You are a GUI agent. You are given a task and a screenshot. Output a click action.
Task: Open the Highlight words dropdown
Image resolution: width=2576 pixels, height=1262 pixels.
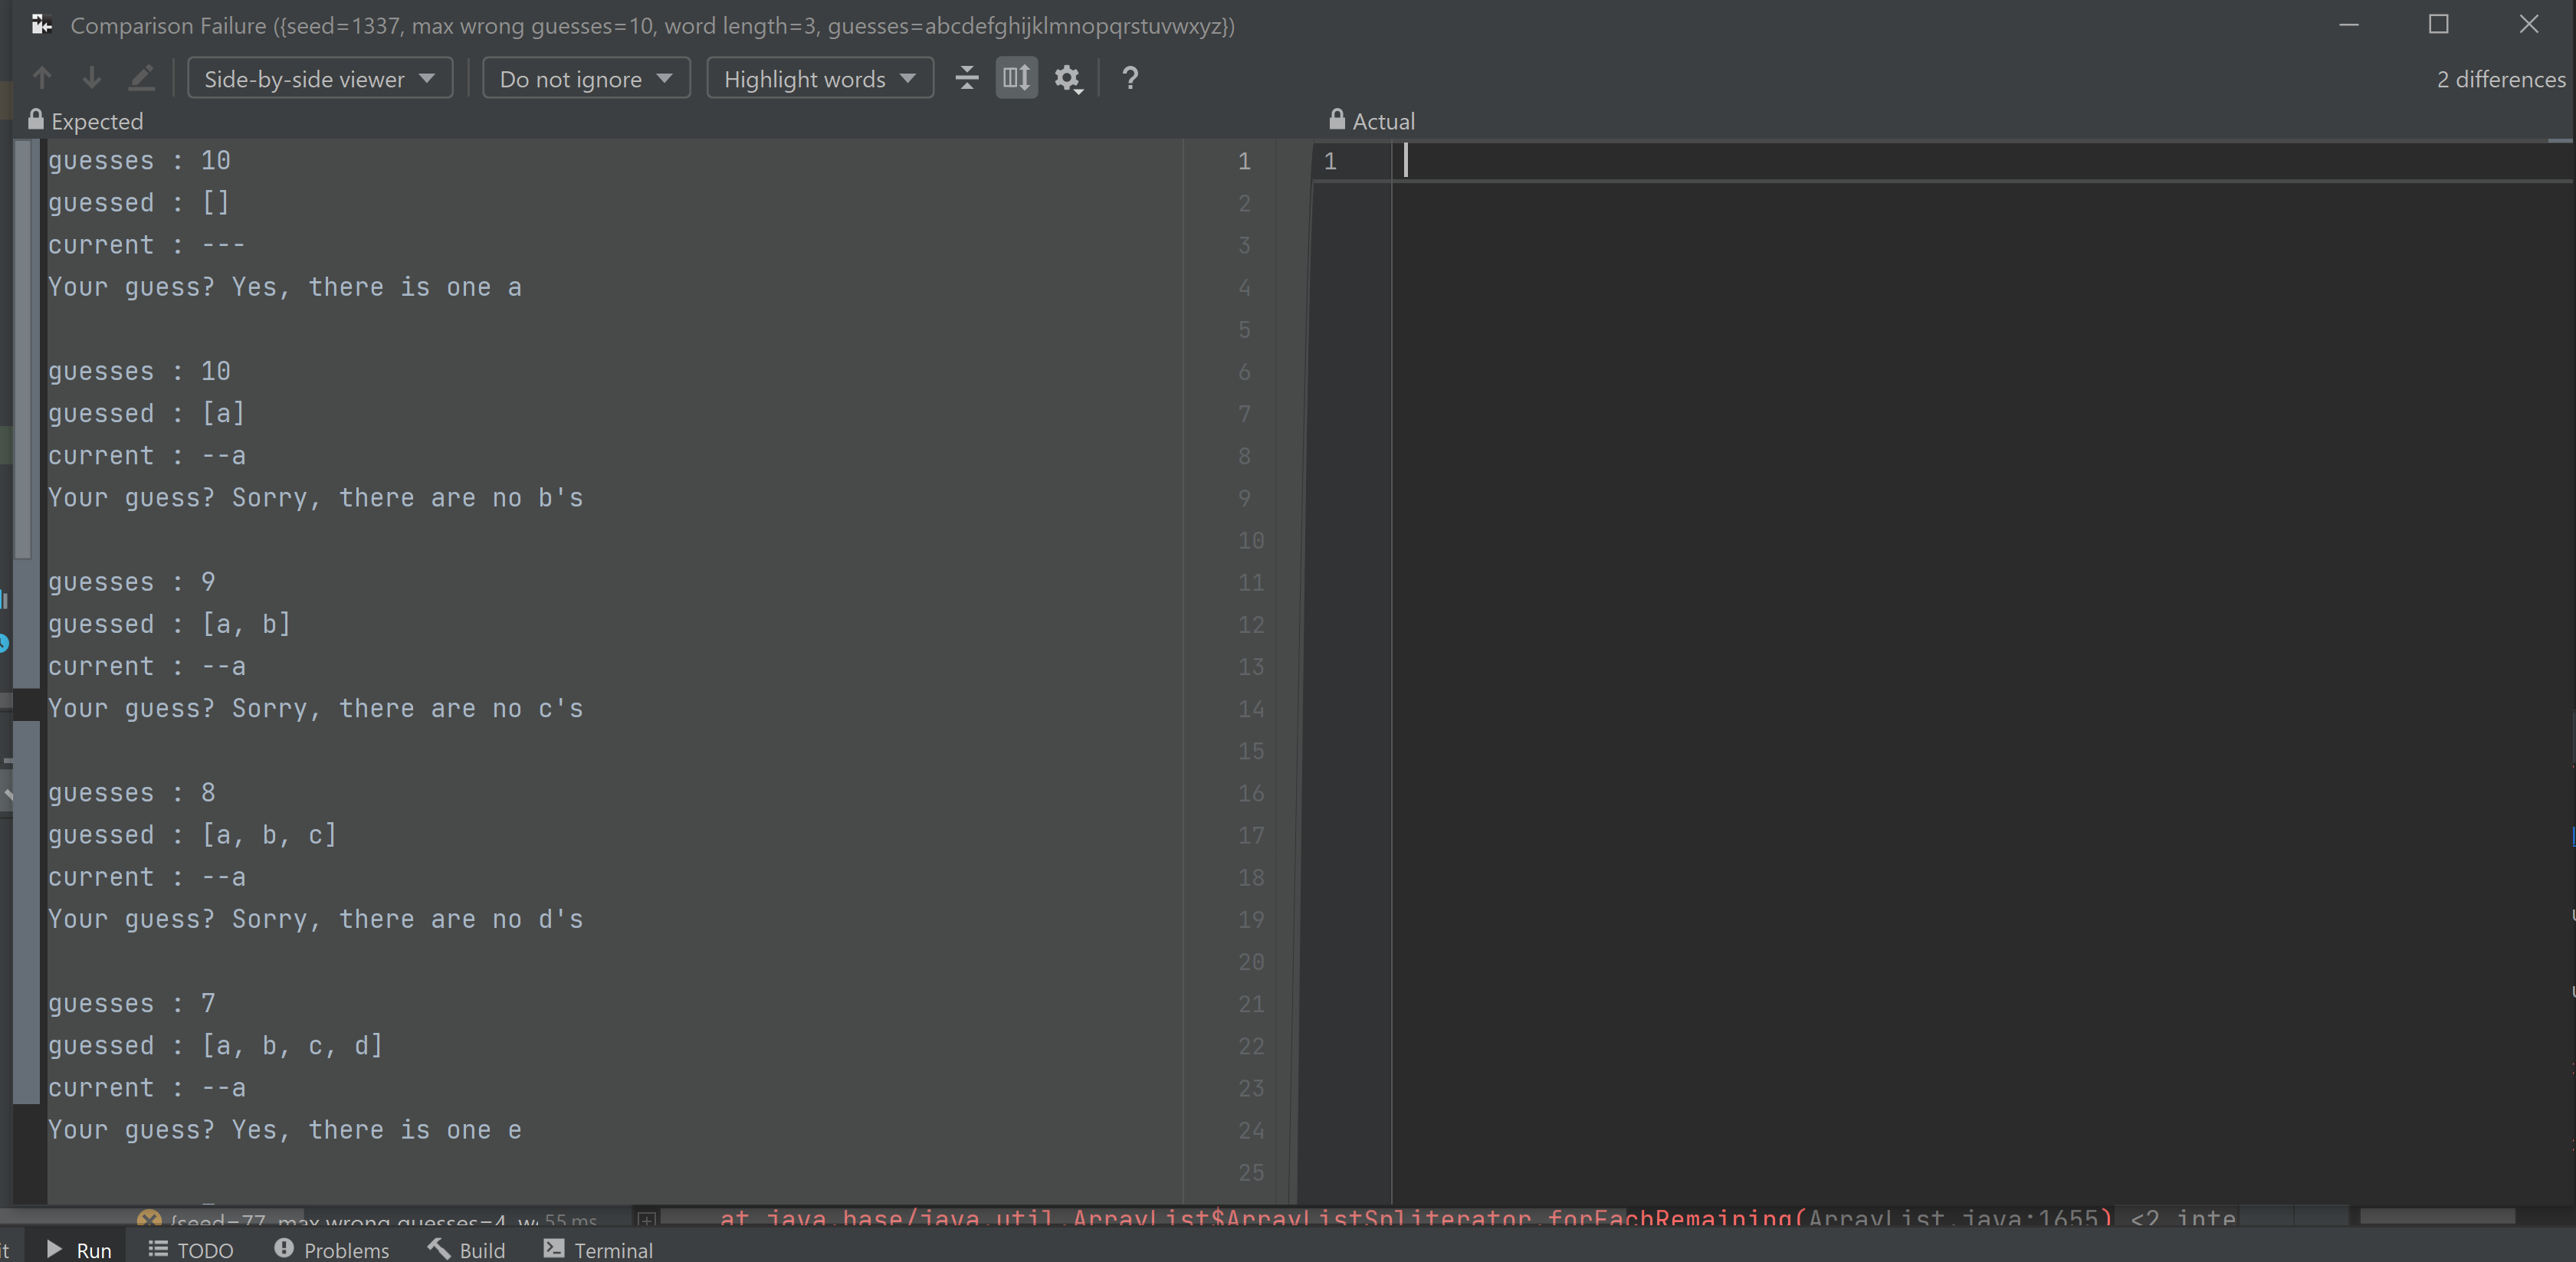click(820, 78)
